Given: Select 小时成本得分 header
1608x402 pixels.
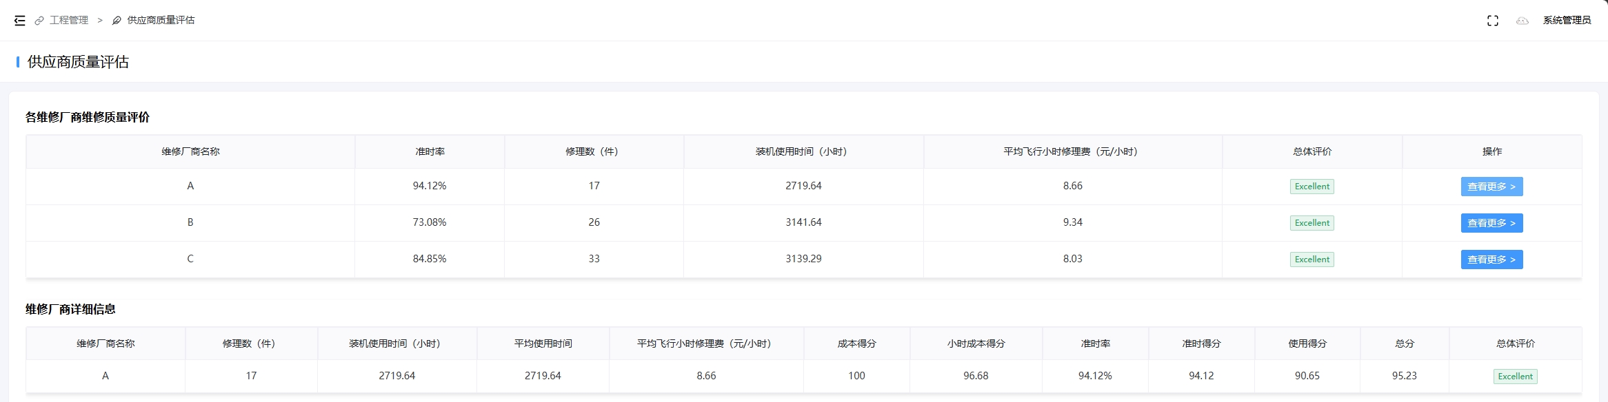Looking at the screenshot, I should (976, 343).
